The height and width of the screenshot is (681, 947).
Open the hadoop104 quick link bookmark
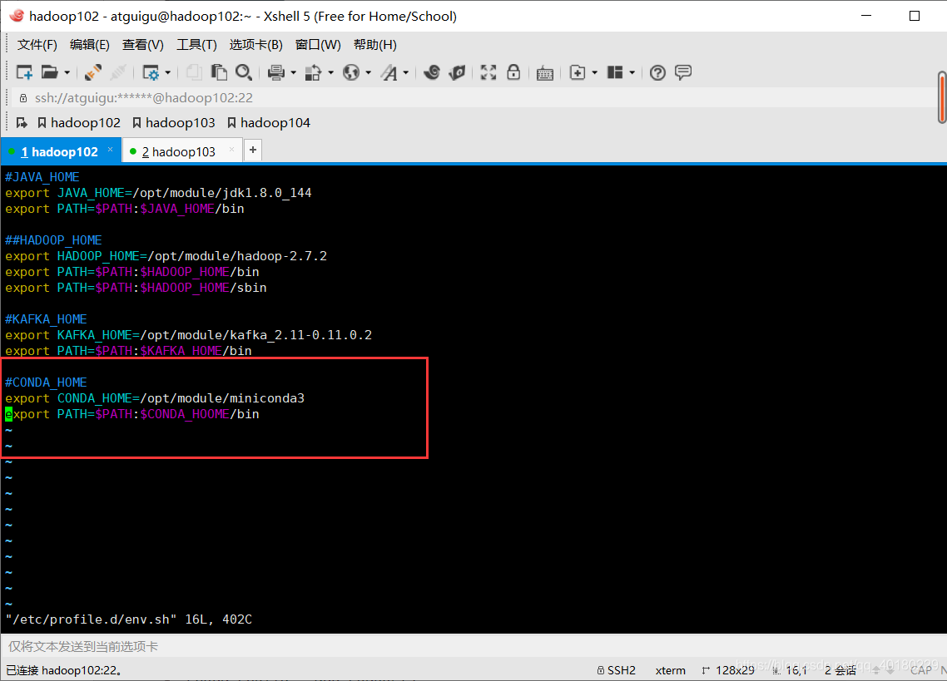(268, 122)
